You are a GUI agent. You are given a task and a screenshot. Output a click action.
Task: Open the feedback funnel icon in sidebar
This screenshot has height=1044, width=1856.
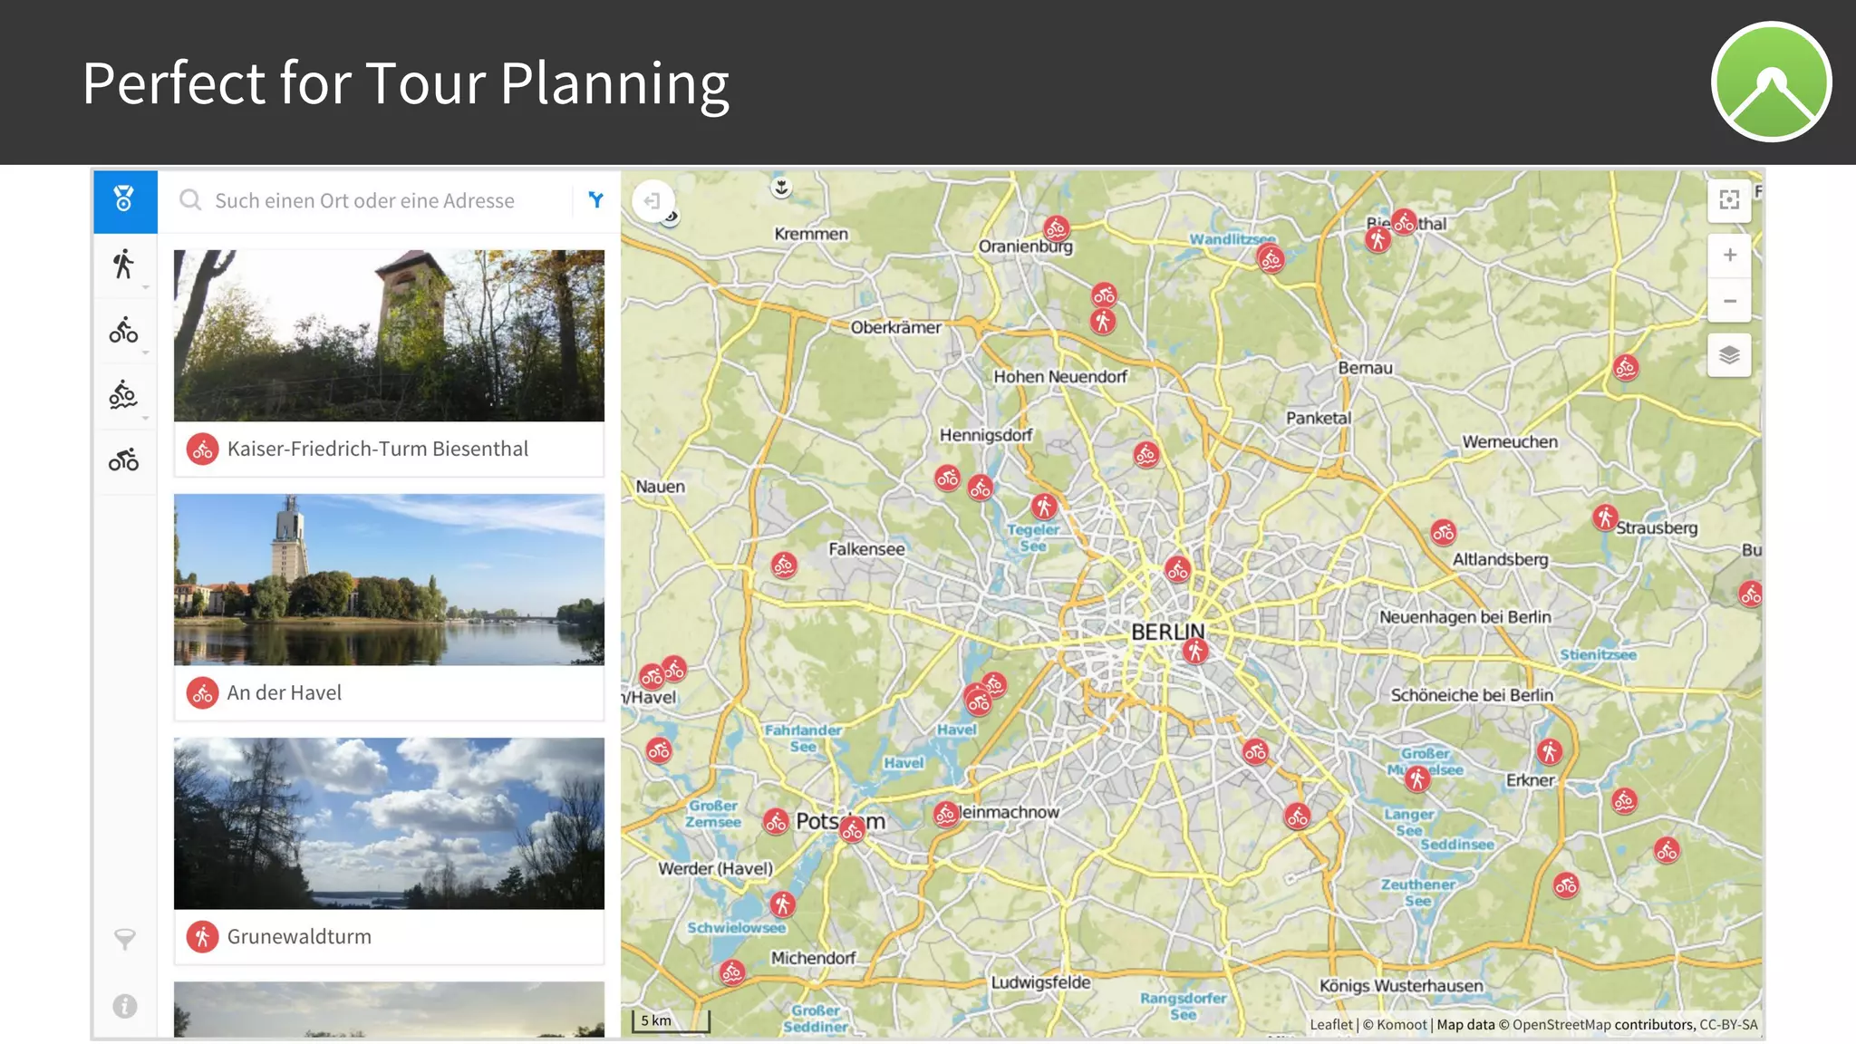point(125,940)
